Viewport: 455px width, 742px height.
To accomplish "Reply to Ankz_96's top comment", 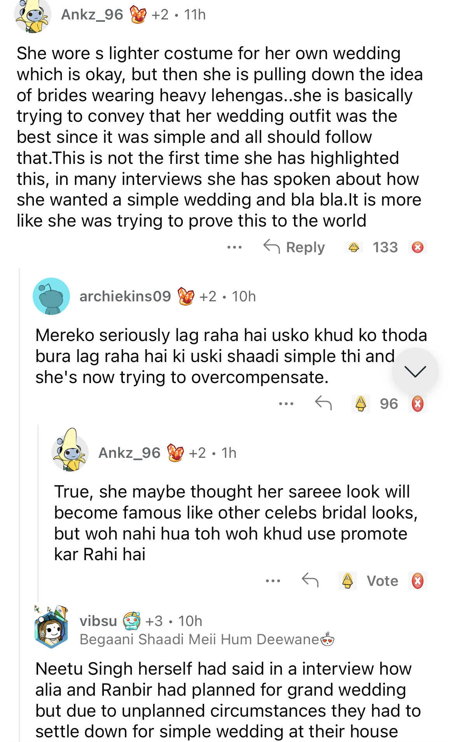I will click(294, 247).
